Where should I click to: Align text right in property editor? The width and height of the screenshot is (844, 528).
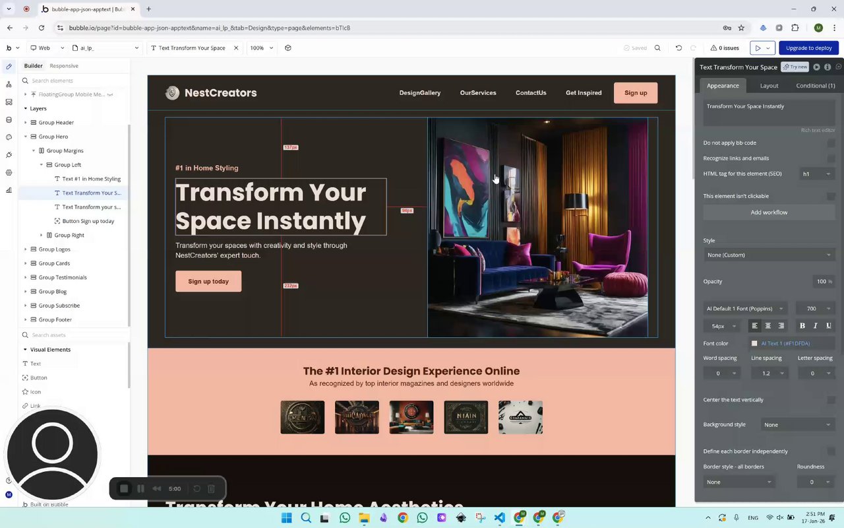pyautogui.click(x=781, y=325)
